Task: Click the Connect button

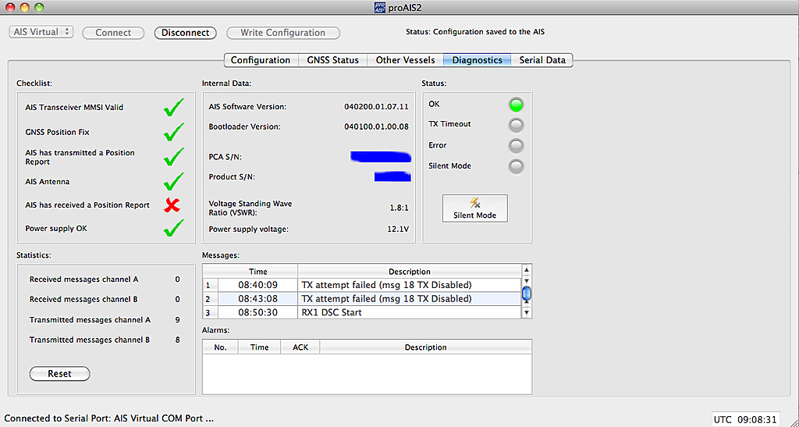Action: coord(113,33)
